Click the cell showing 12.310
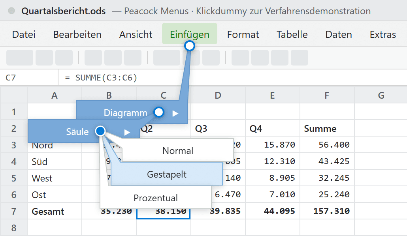 (x=273, y=161)
